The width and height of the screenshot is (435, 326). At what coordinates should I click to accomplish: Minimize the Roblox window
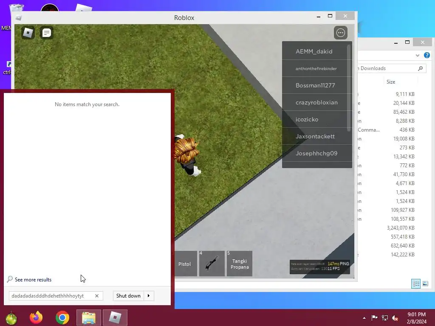click(x=319, y=17)
